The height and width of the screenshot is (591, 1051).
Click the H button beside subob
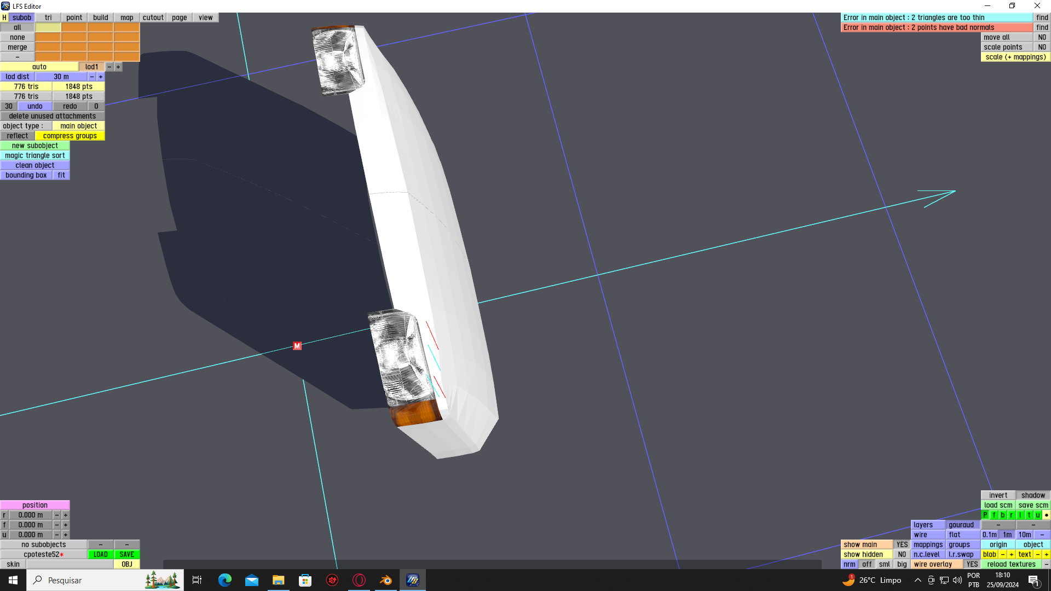pos(4,18)
